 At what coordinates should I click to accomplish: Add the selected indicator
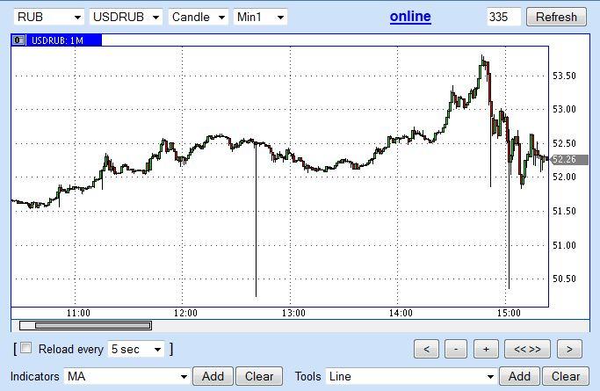click(x=213, y=376)
